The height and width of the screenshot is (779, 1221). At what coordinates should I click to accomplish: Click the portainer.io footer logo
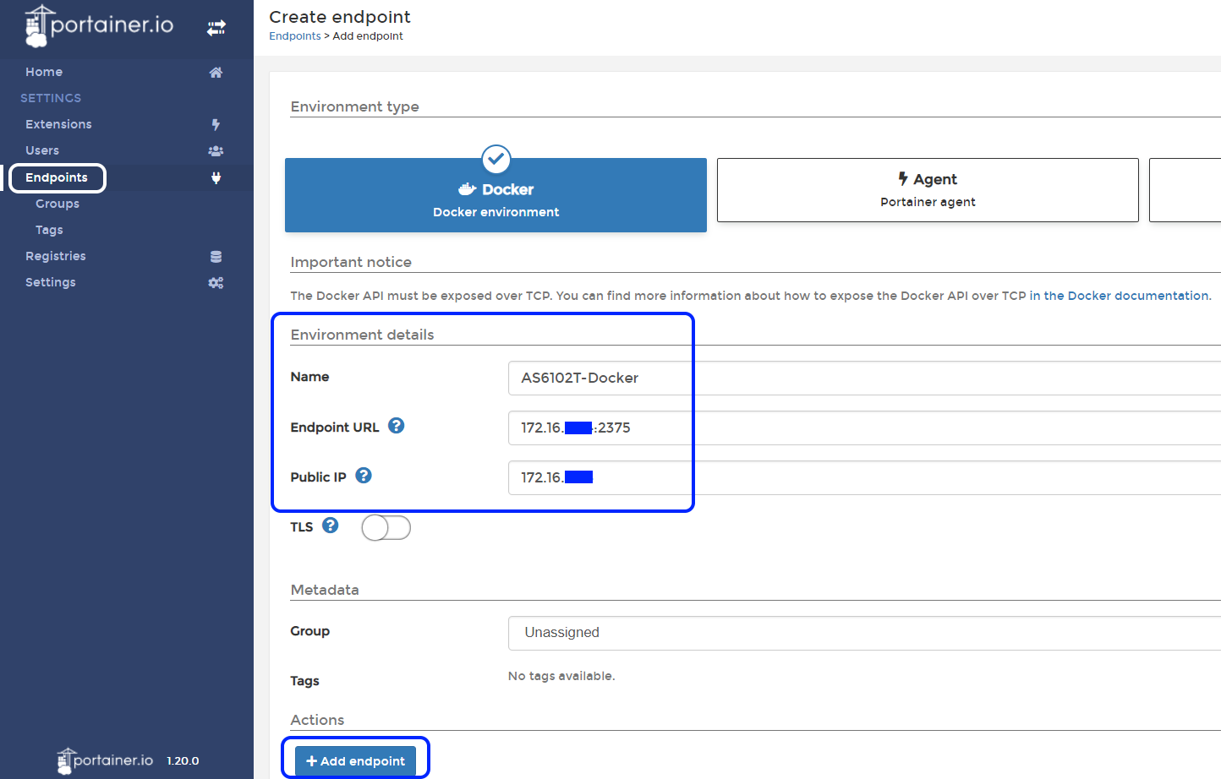pyautogui.click(x=105, y=760)
